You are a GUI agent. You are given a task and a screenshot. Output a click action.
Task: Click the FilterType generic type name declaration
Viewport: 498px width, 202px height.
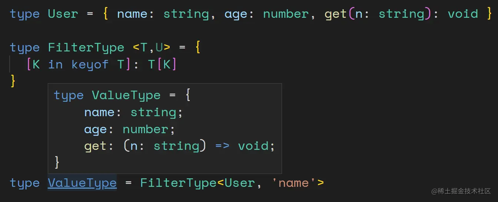click(86, 47)
